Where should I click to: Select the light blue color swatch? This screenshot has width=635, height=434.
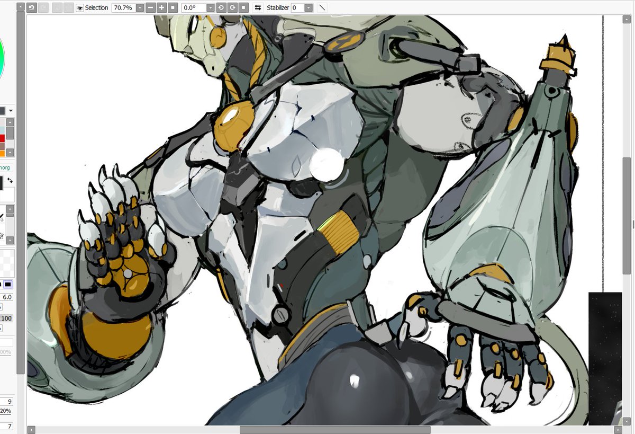[x=3, y=130]
